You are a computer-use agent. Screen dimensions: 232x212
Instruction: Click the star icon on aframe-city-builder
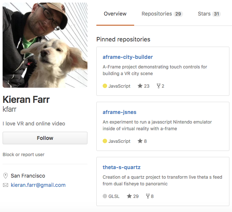140,86
